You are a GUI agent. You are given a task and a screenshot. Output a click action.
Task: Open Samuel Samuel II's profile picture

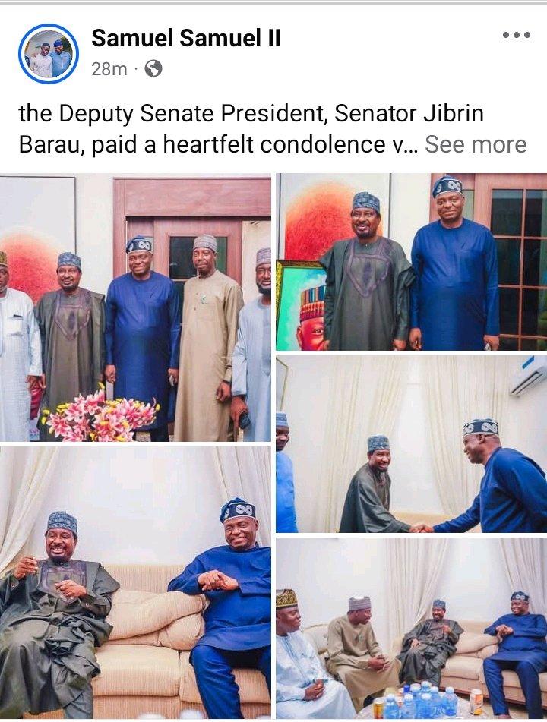tap(49, 54)
